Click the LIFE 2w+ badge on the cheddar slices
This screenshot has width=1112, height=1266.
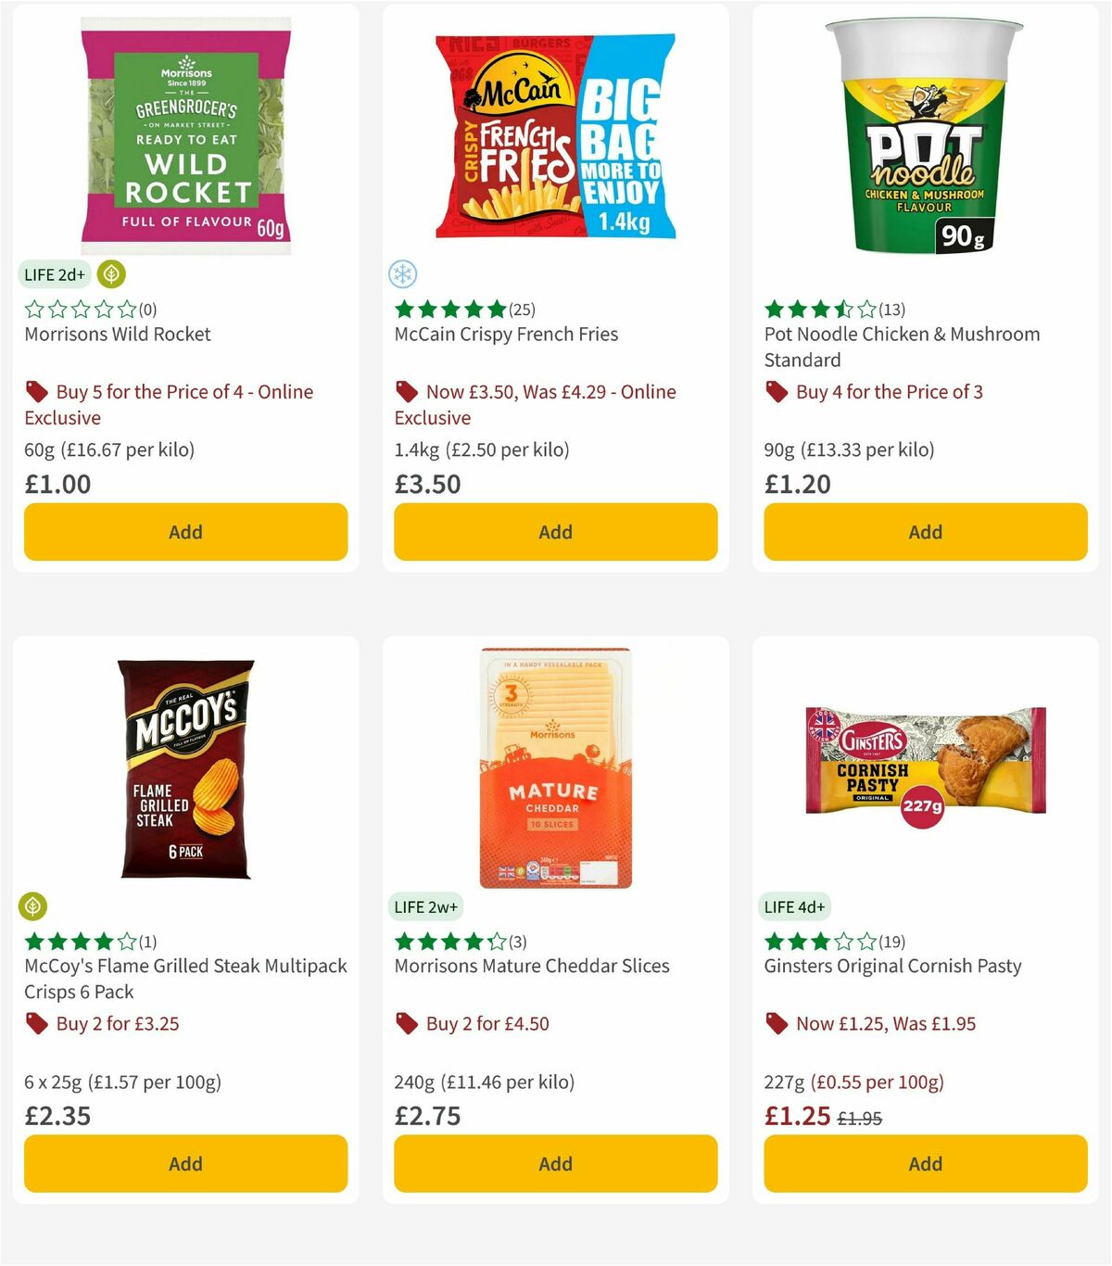[424, 907]
